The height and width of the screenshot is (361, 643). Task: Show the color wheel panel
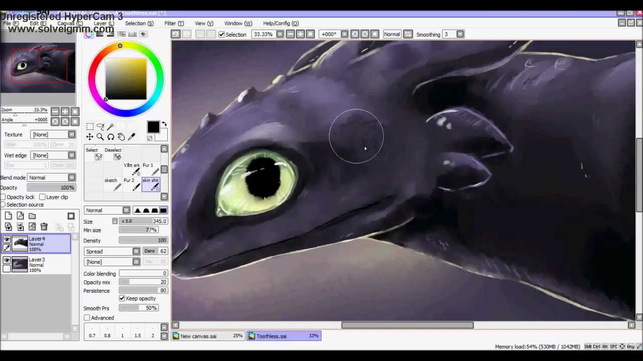click(x=89, y=34)
